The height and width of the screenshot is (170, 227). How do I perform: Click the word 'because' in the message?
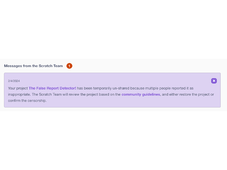(137, 88)
